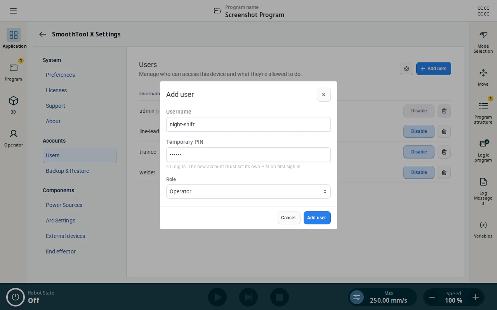Click the Username input field

pyautogui.click(x=248, y=124)
